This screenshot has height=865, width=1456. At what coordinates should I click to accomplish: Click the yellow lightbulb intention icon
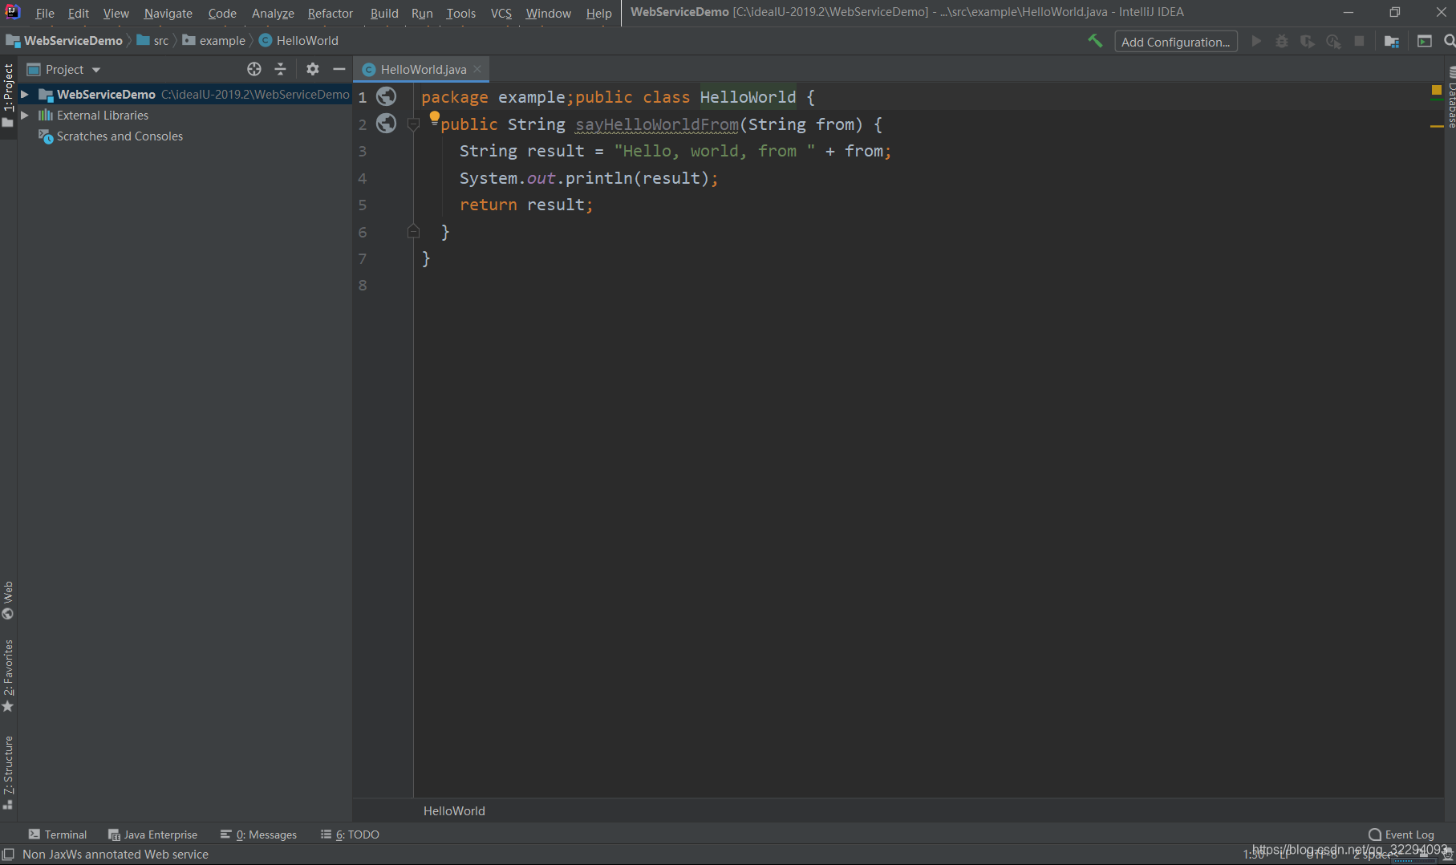[434, 119]
